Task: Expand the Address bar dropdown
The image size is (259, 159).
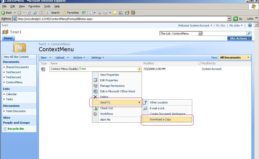Action: [x=229, y=19]
